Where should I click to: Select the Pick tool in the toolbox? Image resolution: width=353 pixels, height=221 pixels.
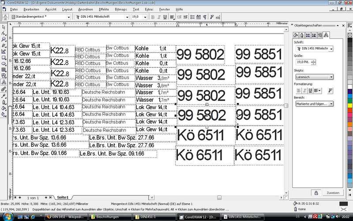tap(4, 27)
